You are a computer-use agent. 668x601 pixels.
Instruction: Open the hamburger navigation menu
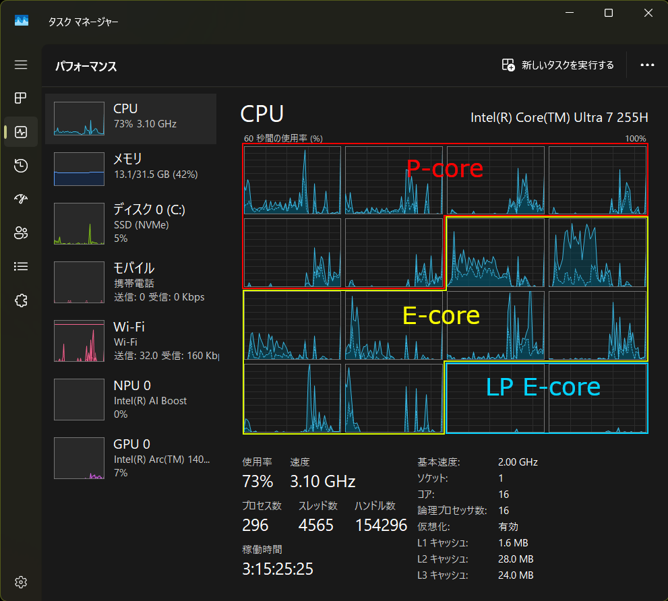click(x=21, y=65)
